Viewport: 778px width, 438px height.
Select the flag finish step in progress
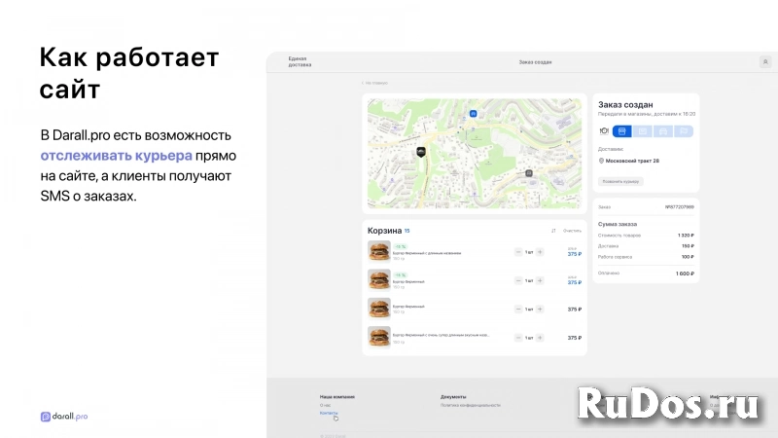click(684, 131)
